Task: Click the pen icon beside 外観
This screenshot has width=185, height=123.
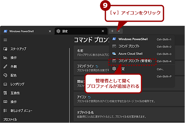Action: tap(5, 66)
